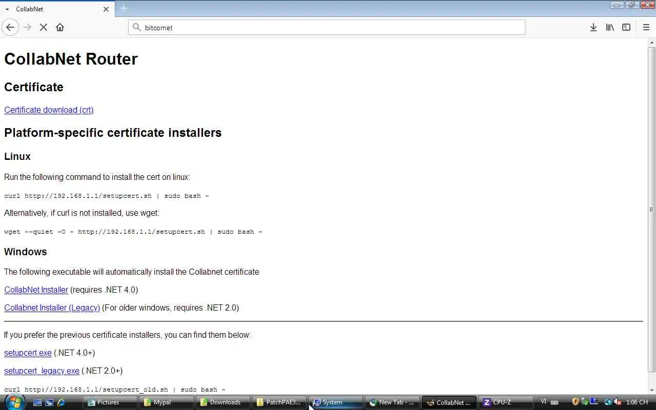Open the Collabnet Installer (Legacy) link

pos(52,307)
